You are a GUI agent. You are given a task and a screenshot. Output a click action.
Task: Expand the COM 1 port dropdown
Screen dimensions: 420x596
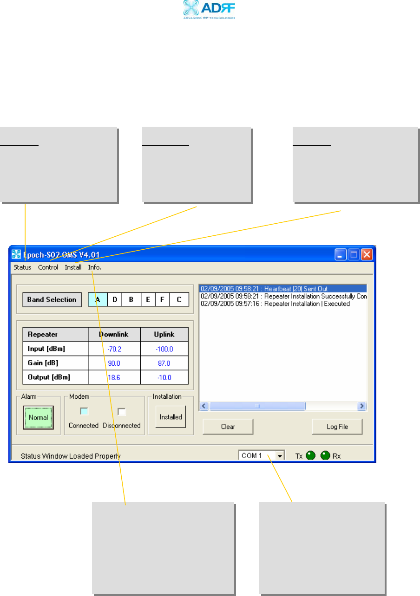pyautogui.click(x=280, y=456)
